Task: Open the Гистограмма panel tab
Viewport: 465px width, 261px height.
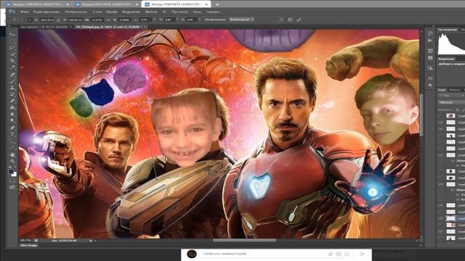Action: 448,30
